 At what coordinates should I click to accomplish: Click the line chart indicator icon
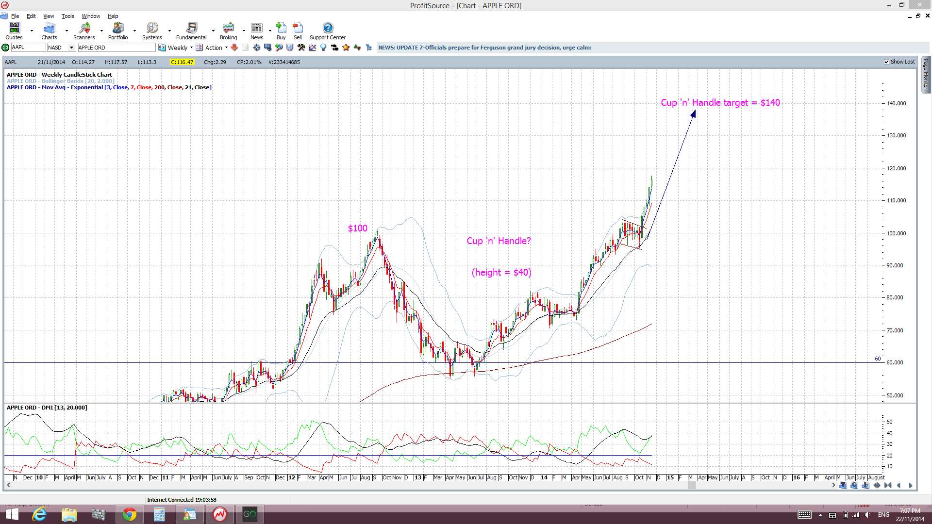click(x=312, y=48)
